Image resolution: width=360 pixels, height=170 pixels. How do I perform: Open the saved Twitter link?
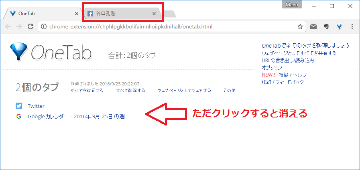pos(36,106)
